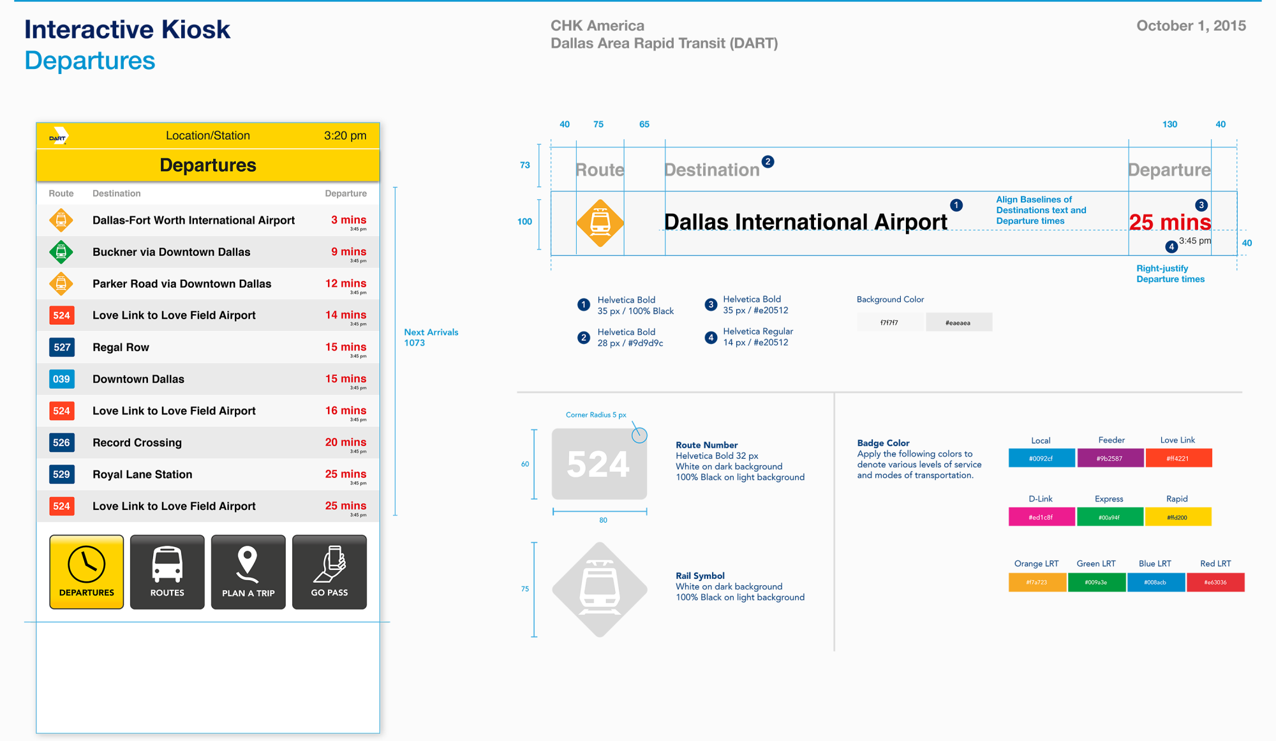Pick the Express green color swatch
The width and height of the screenshot is (1276, 741).
tap(1110, 517)
